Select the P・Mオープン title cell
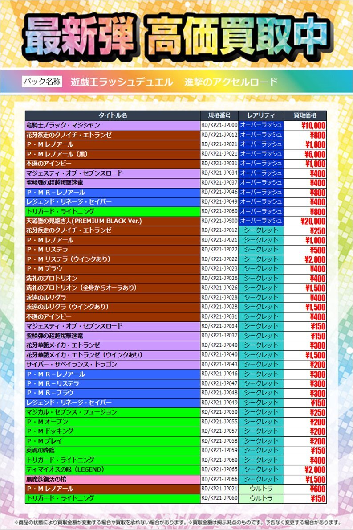 coord(113,422)
